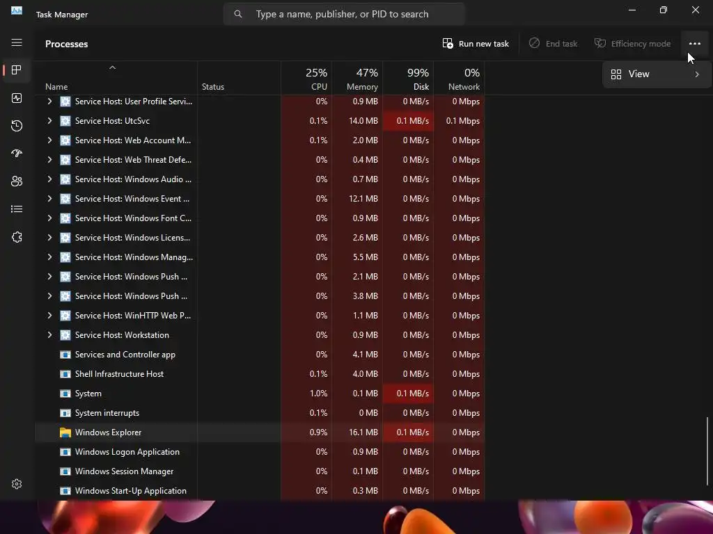Open the Services page icon
Viewport: 713px width, 534px height.
(x=17, y=237)
